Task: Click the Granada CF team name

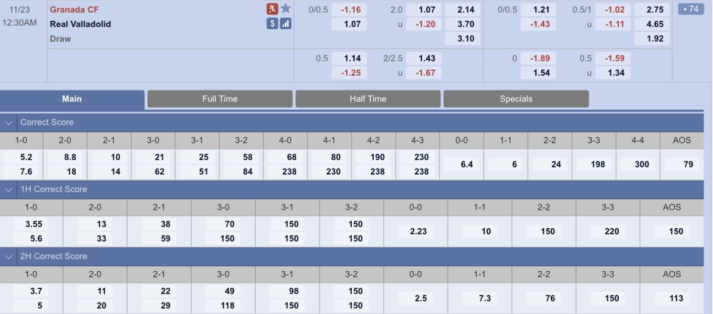Action: pos(75,10)
